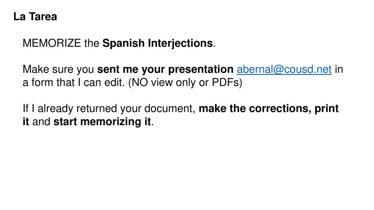Image resolution: width=374 pixels, height=210 pixels.
Task: Click bold "it" starting the last line
Action: [x=26, y=122]
